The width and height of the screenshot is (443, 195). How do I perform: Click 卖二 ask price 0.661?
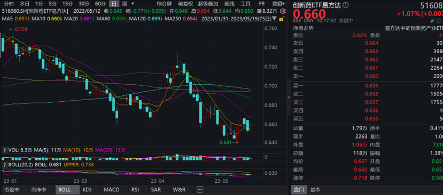click(371, 68)
